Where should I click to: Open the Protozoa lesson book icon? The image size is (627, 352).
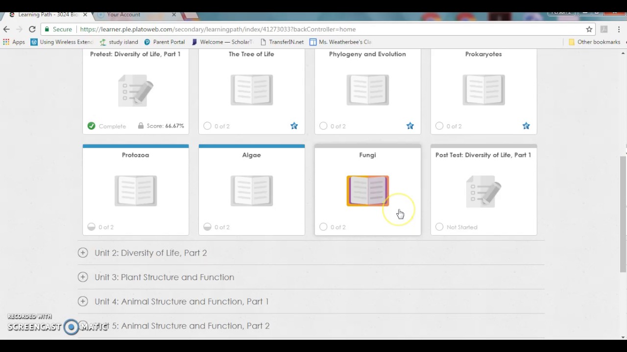pyautogui.click(x=136, y=191)
